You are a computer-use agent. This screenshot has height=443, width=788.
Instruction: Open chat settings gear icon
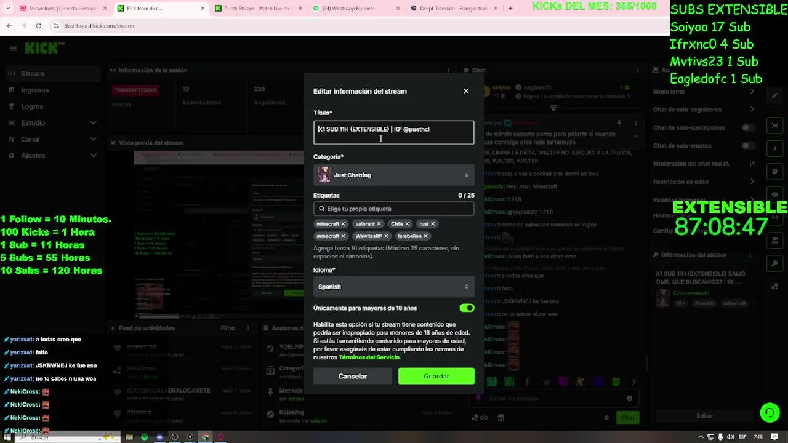(x=606, y=418)
